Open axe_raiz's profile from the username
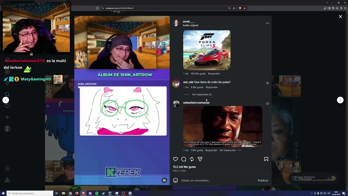 188,82
